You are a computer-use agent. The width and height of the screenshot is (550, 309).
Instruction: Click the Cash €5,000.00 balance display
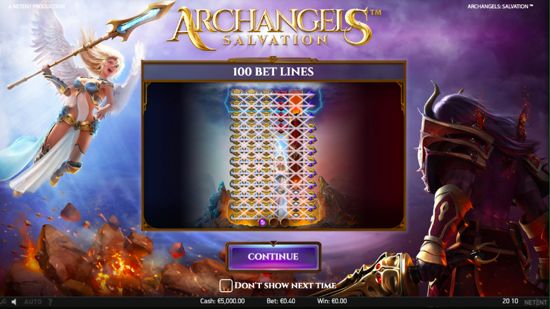[x=223, y=301]
